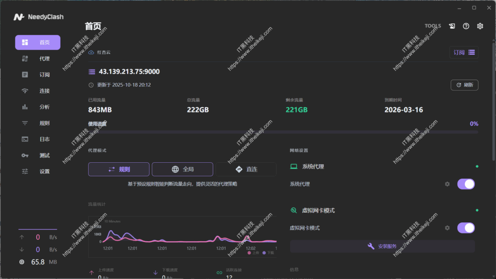This screenshot has width=496, height=279.
Task: Click the icon right of TOOLS label
Action: tap(452, 26)
